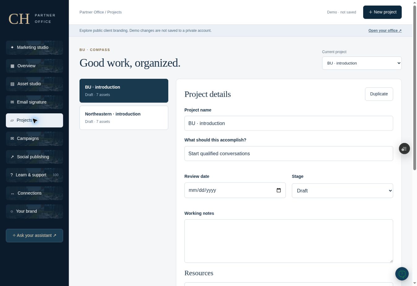This screenshot has height=286, width=417.
Task: Open Marketing studio in sidebar
Action: coord(34,48)
